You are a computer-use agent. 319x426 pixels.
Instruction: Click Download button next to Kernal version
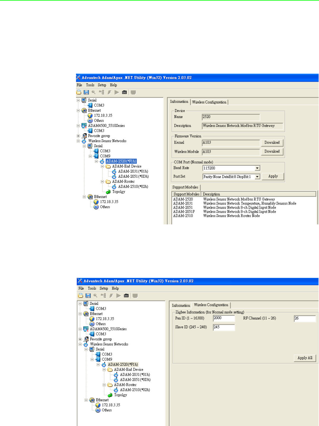pos(272,142)
